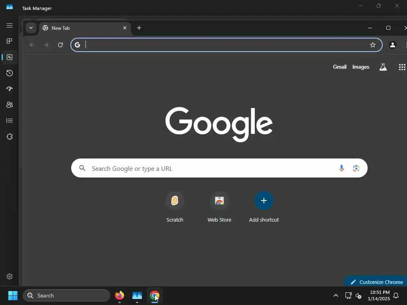Image resolution: width=407 pixels, height=305 pixels.
Task: Open Processes page in Task Manager sidebar
Action: coord(10,41)
